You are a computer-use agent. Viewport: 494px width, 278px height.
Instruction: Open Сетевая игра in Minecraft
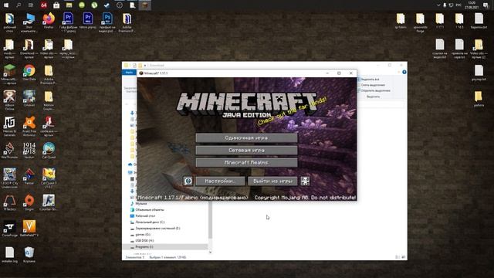(x=246, y=151)
